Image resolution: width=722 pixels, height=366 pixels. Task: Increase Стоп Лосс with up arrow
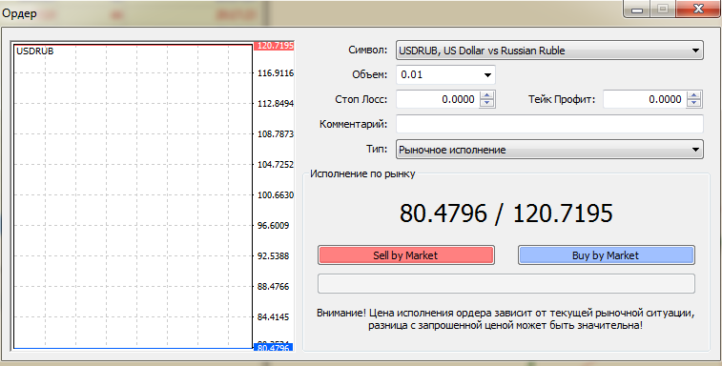pos(487,95)
